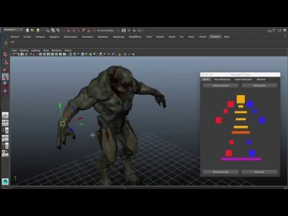Open Hand Attributes tab in picker
Viewport: 288px width, 216px height.
tap(244, 79)
